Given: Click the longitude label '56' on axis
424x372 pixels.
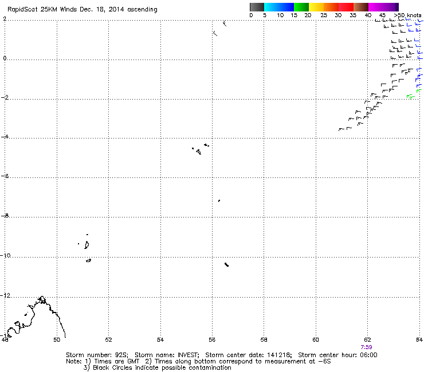Looking at the screenshot, I should 212,339.
